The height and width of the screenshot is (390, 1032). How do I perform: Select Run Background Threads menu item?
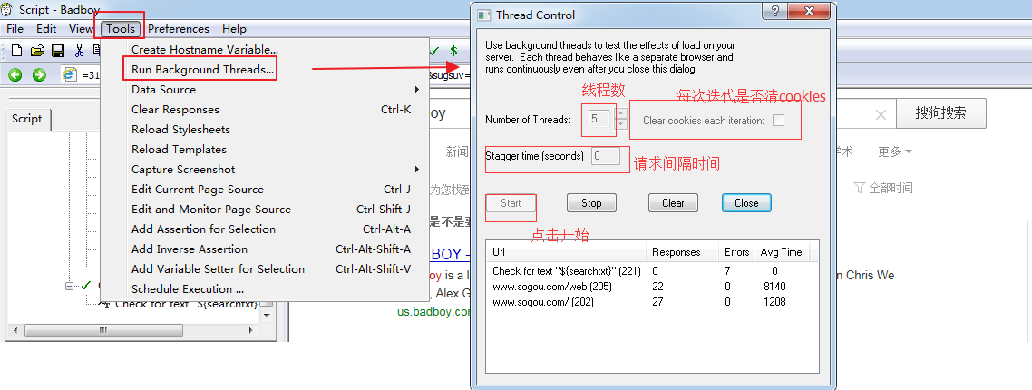click(202, 70)
